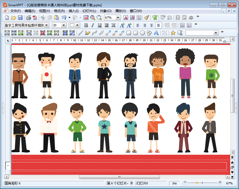
Task: Select the afro-haired woman in pink shirt
Action: (x=185, y=73)
